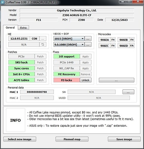Click the green 16t support label
The height and width of the screenshot is (149, 144).
pos(67,56)
